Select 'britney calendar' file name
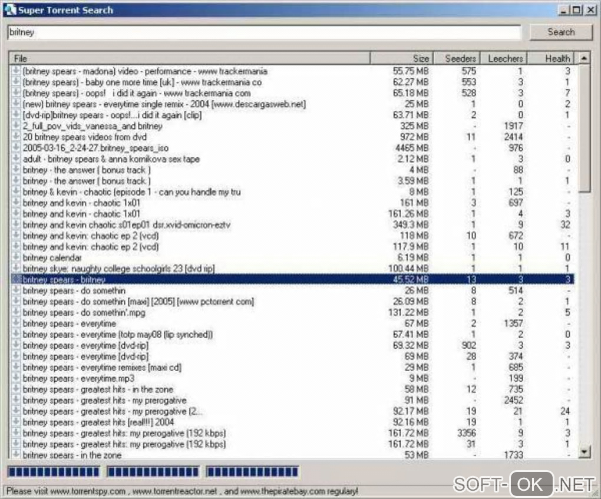 point(52,257)
